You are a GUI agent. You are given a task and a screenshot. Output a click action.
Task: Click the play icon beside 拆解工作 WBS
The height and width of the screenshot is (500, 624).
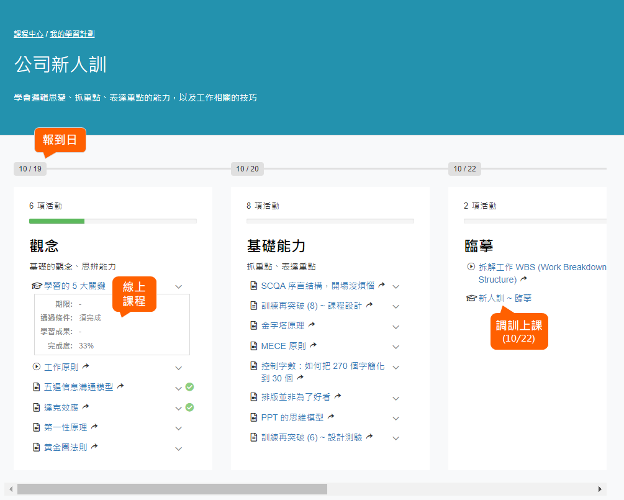[471, 267]
